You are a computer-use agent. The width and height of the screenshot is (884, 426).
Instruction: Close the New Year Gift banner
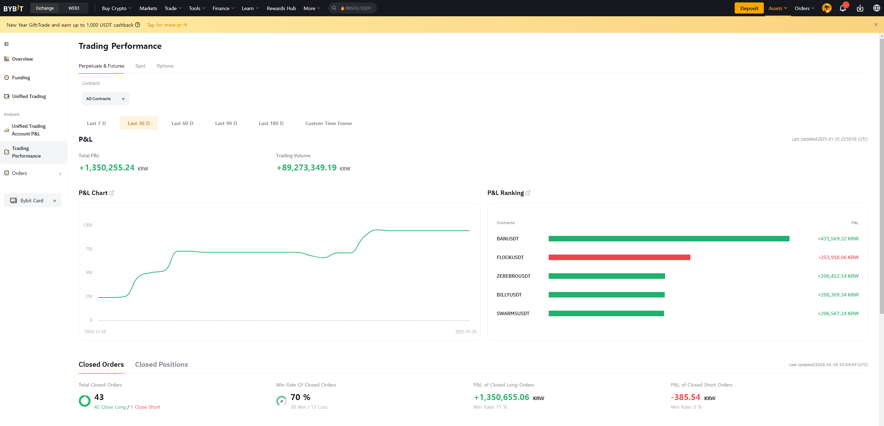click(x=876, y=25)
